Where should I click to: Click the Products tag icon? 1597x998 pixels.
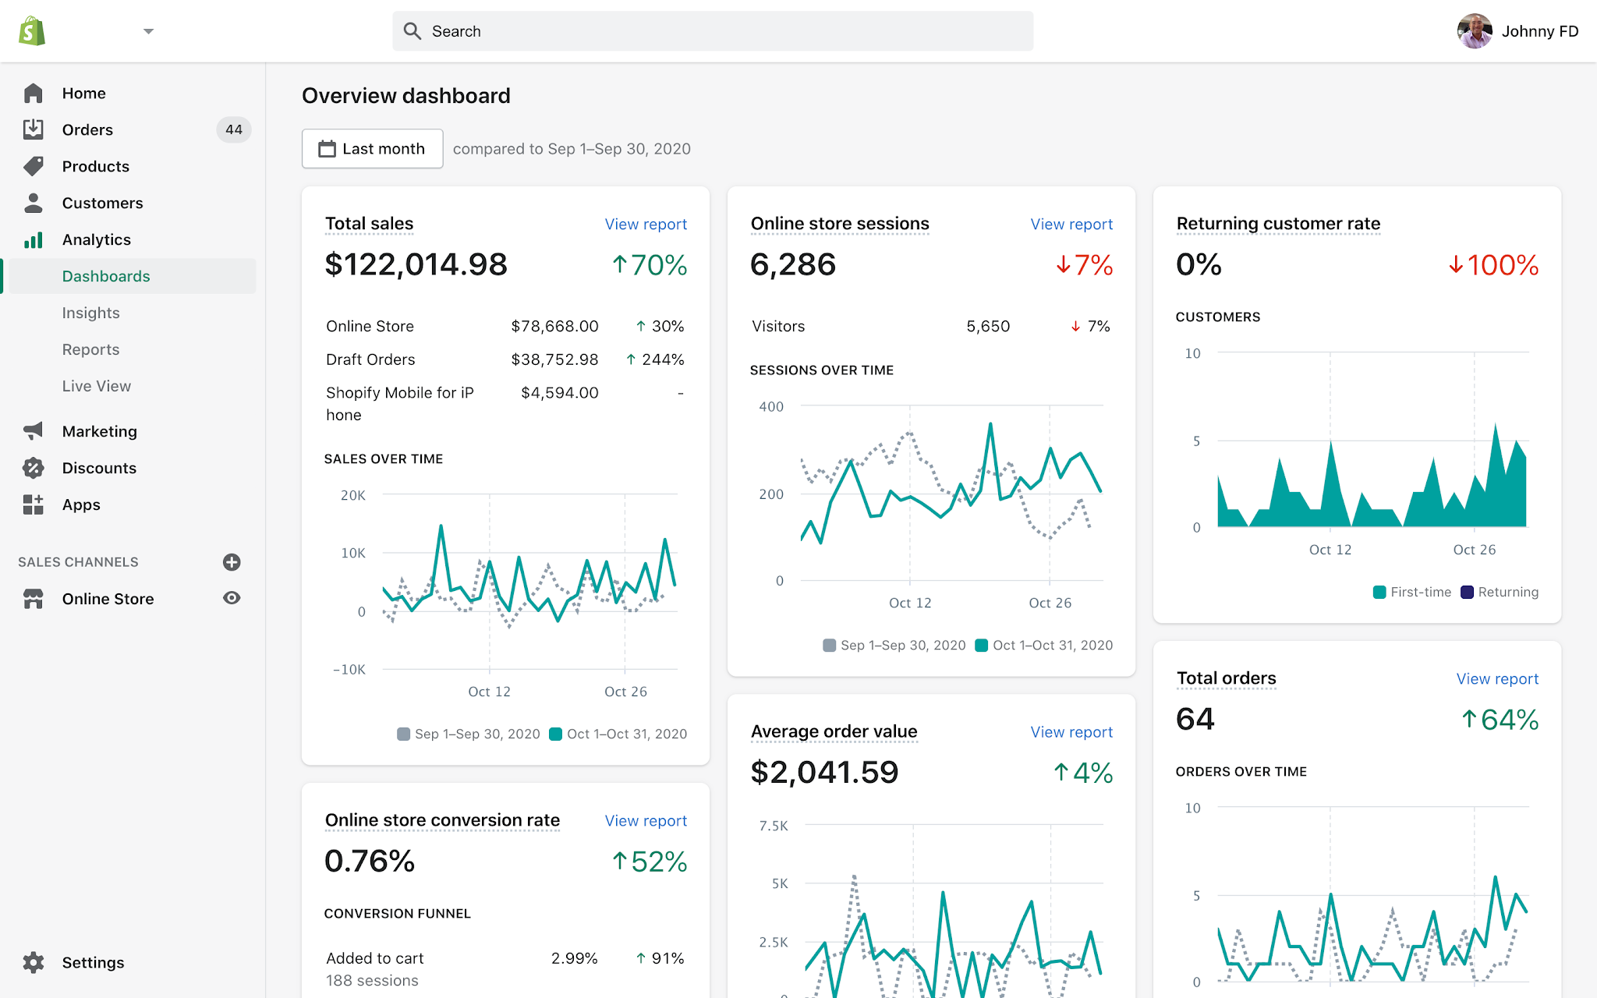click(x=33, y=166)
